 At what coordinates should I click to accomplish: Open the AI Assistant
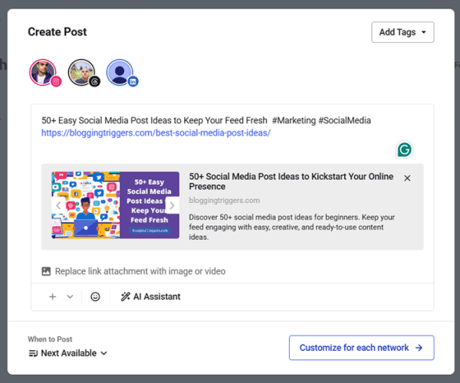[150, 296]
